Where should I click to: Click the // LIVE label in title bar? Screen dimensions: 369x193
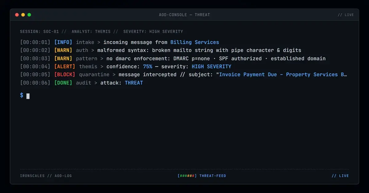[346, 15]
